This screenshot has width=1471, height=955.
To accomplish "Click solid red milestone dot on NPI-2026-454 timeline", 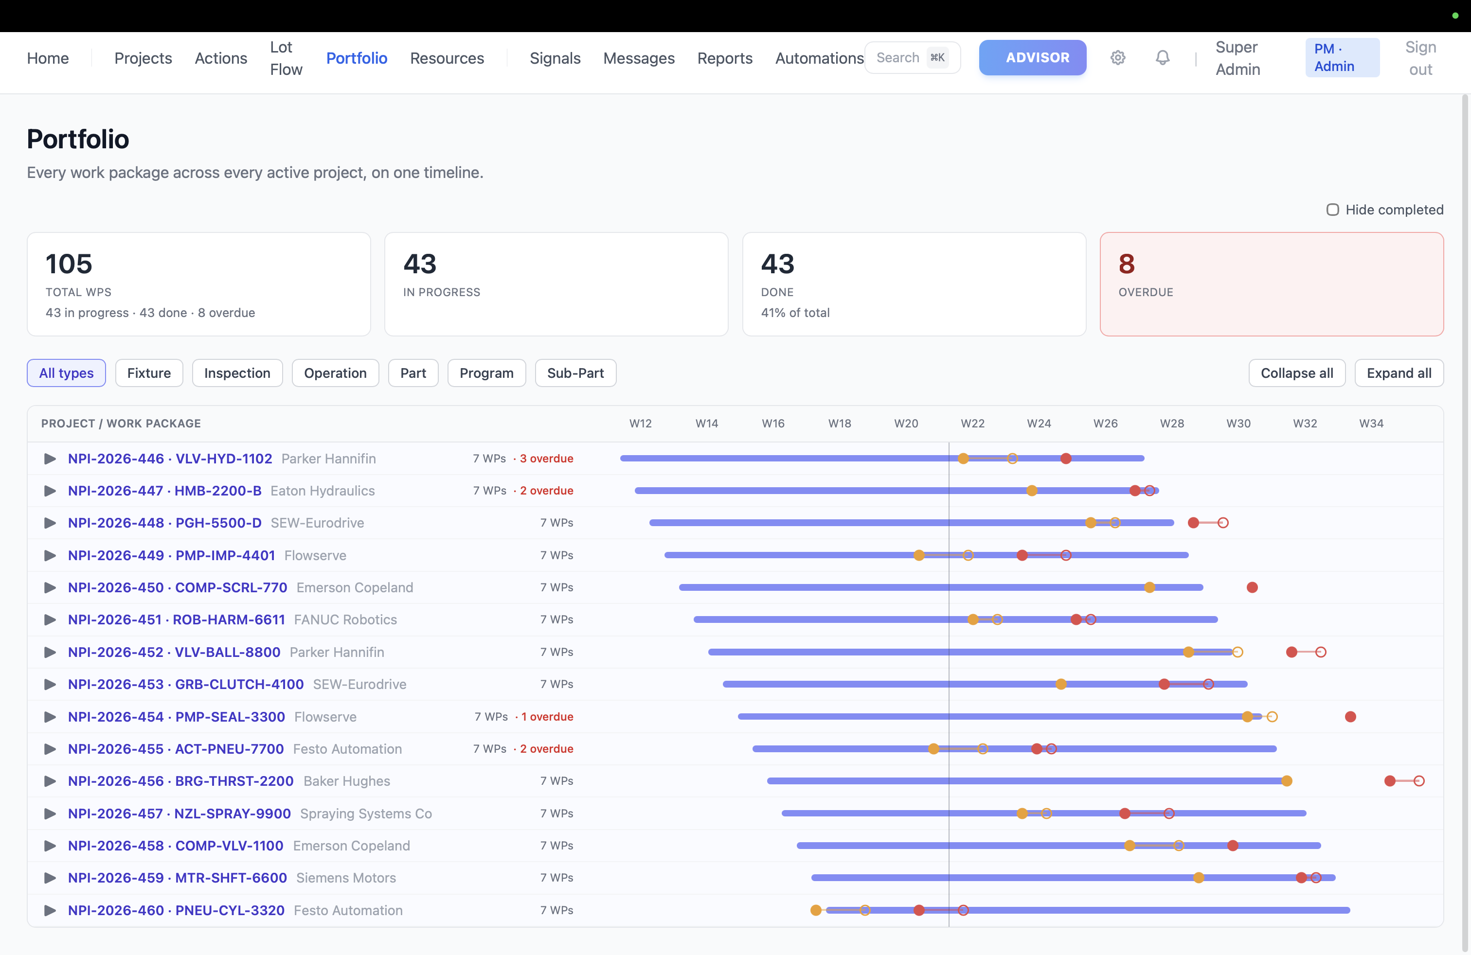I will (x=1350, y=717).
